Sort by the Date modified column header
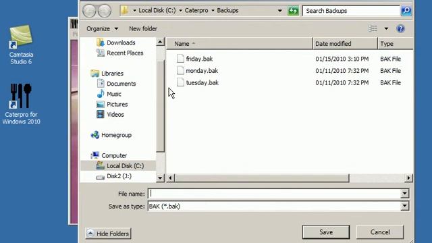 point(345,44)
